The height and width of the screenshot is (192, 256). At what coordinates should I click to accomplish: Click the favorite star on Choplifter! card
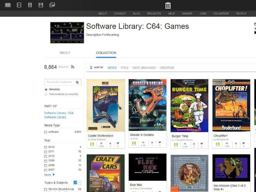click(x=236, y=143)
